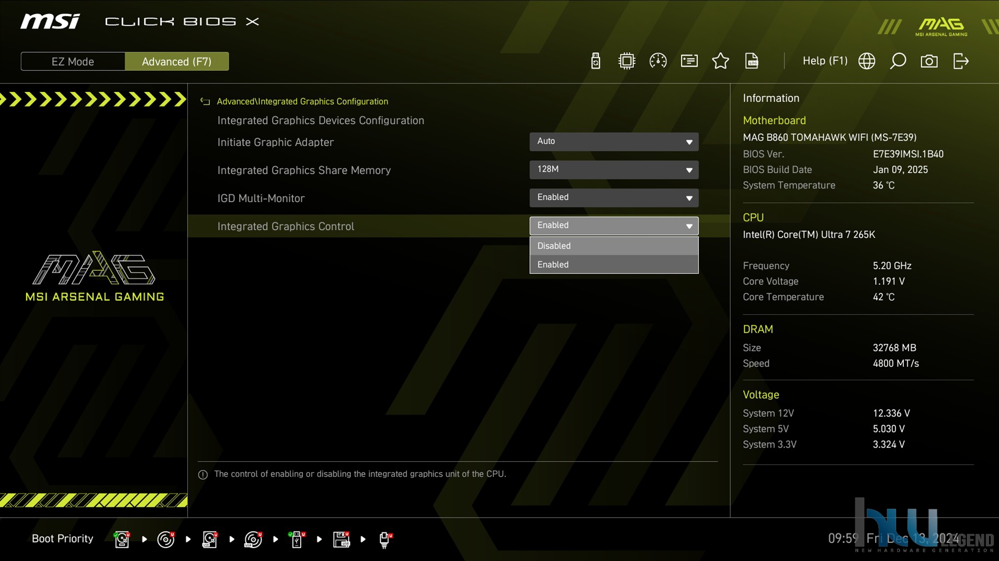
Task: Open the Favorites star icon
Action: coord(720,61)
